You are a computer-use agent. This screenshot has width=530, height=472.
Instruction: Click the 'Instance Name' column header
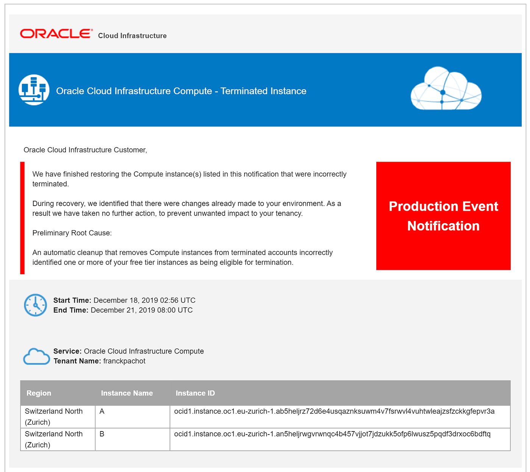127,393
